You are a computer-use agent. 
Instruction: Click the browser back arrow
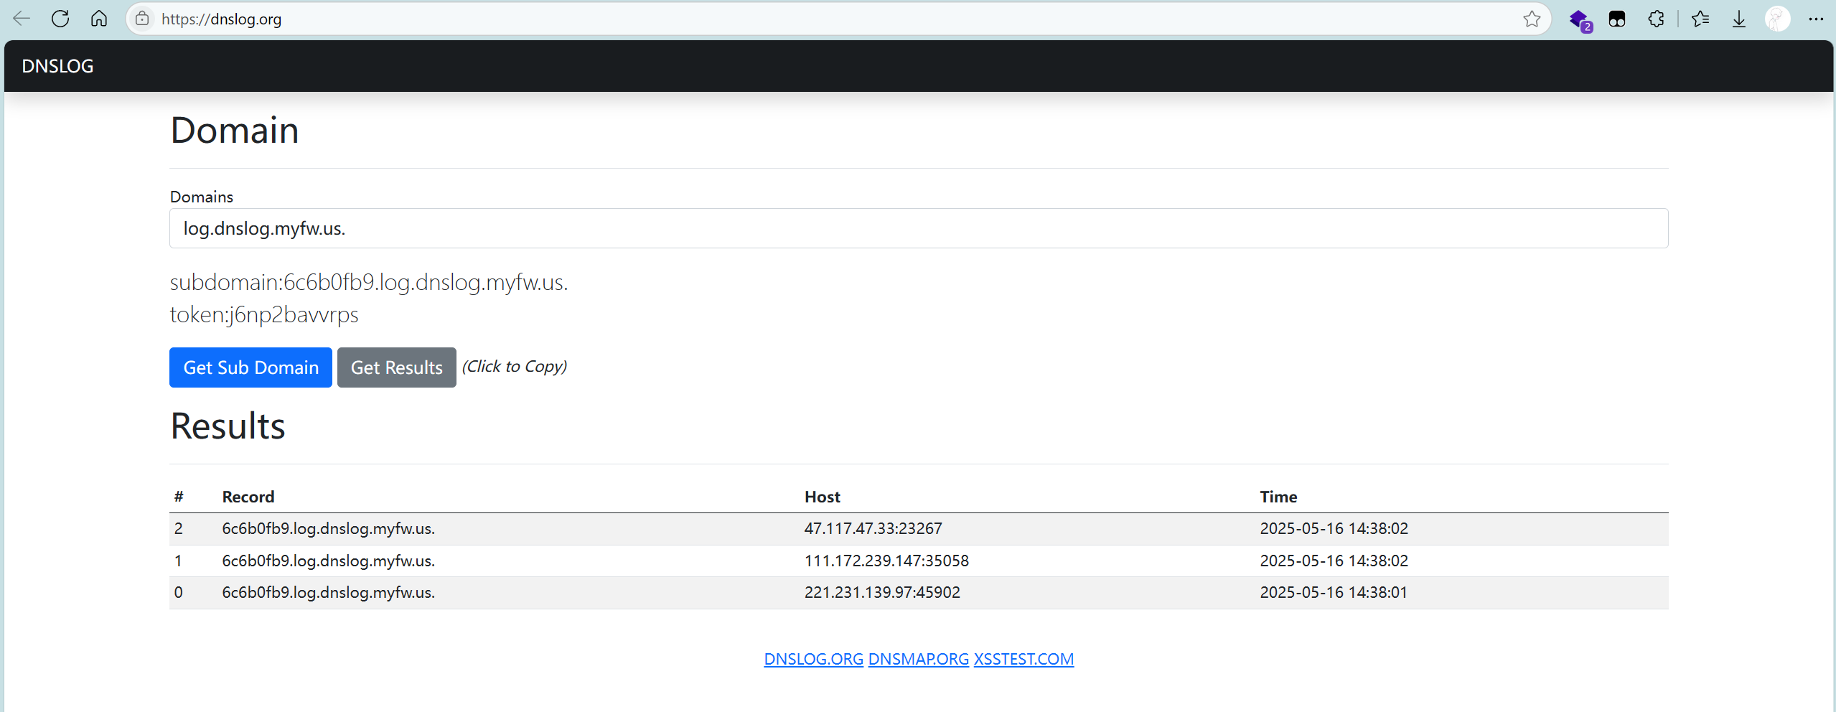coord(22,19)
